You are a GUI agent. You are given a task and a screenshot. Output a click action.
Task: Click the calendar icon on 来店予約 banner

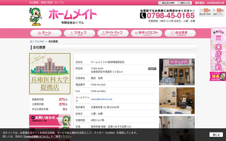[218, 38]
